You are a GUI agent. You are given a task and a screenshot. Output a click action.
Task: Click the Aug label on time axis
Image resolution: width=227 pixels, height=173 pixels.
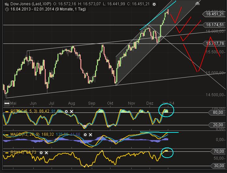(72, 103)
